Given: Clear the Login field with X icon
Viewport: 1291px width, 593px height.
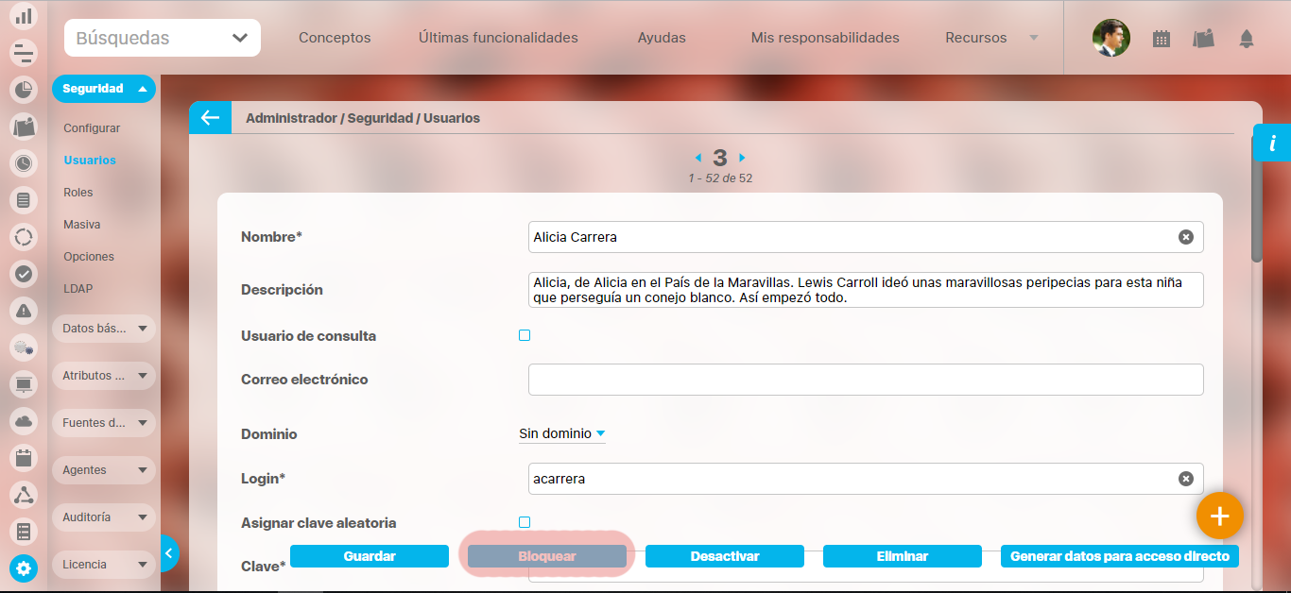Looking at the screenshot, I should tap(1185, 479).
